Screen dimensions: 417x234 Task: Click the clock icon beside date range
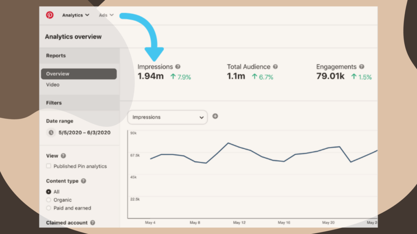pyautogui.click(x=51, y=132)
